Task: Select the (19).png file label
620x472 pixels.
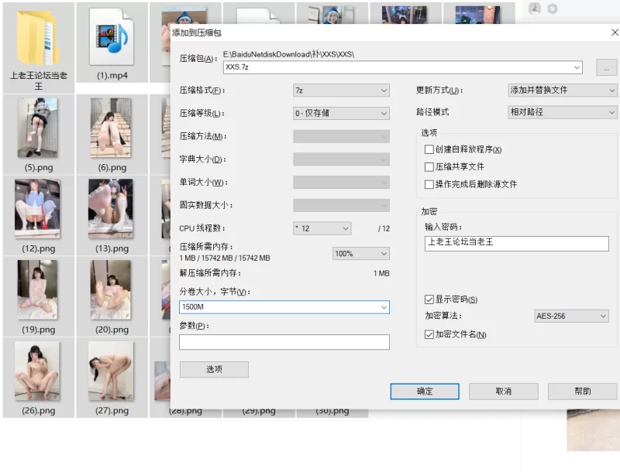Action: (x=39, y=330)
